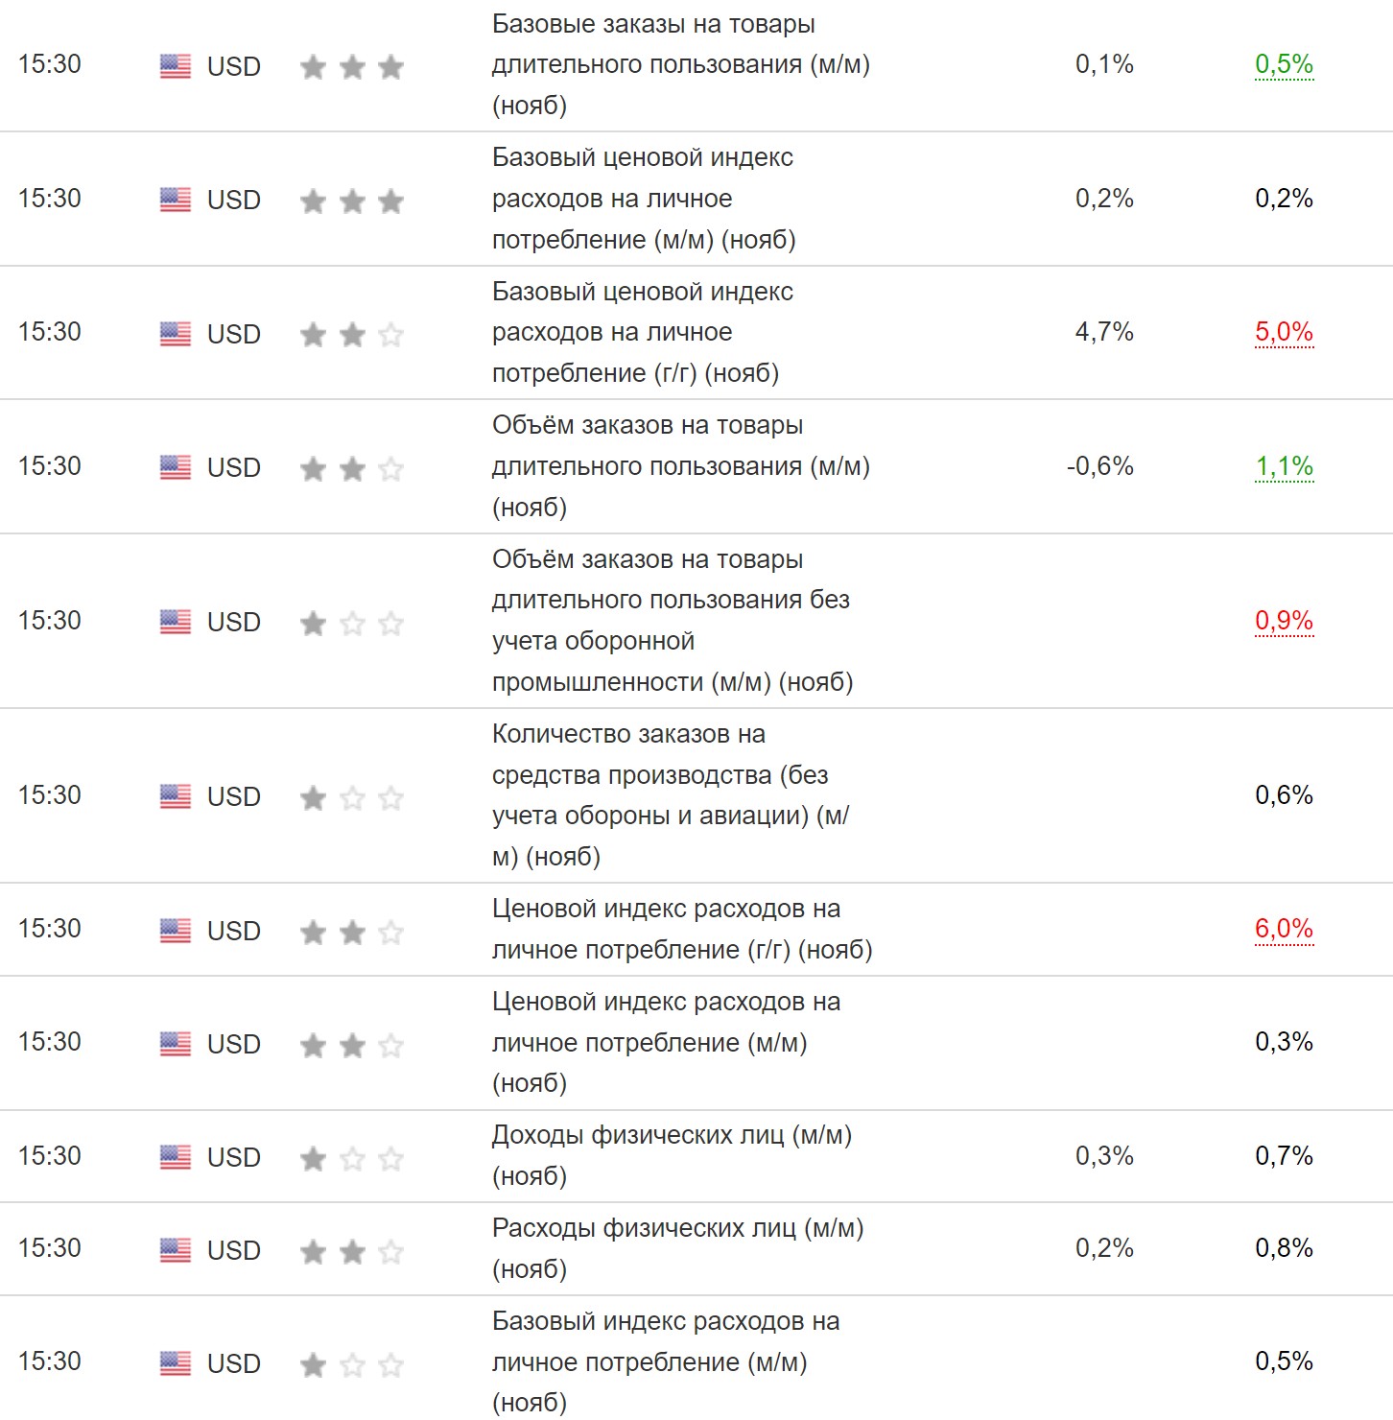The width and height of the screenshot is (1393, 1420).
Task: Click the red 5,0% previous value
Action: click(1284, 332)
